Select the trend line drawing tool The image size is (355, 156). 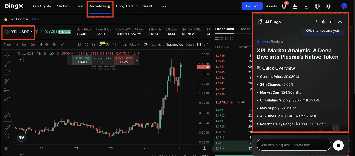coord(7,64)
